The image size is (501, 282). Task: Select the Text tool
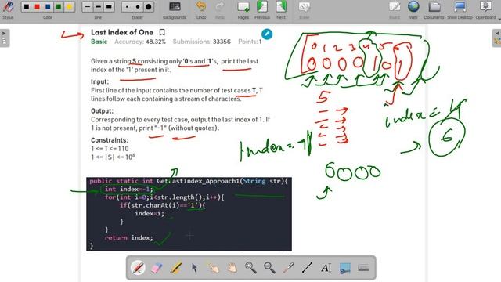click(x=326, y=268)
